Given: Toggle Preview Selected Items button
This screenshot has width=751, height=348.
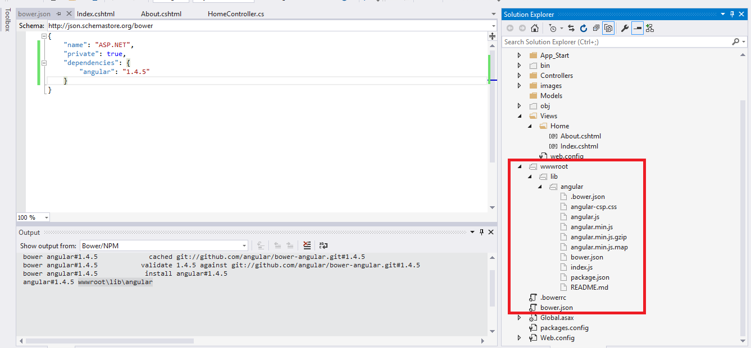Looking at the screenshot, I should [x=637, y=29].
